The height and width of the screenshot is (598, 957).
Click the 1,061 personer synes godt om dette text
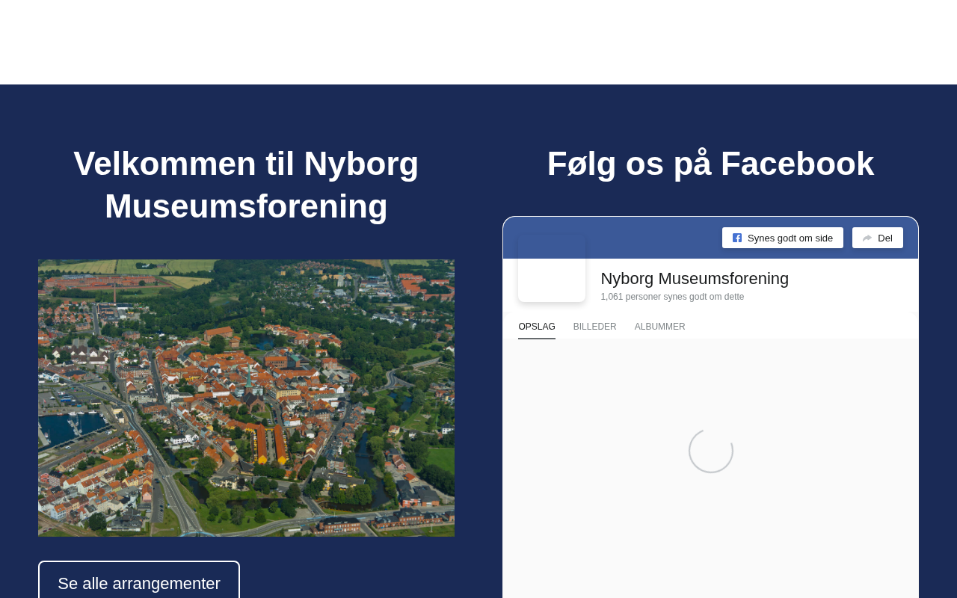pyautogui.click(x=672, y=297)
